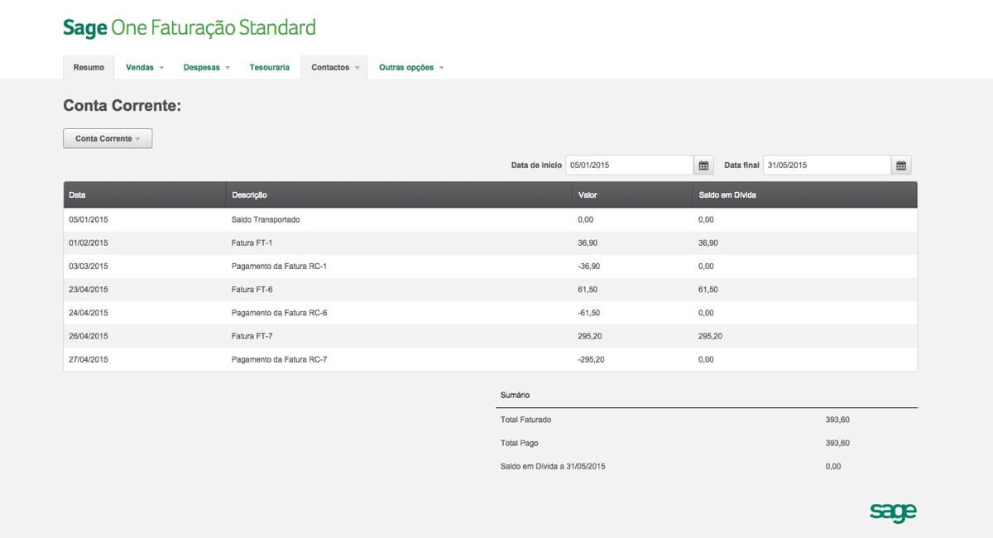Open the Vendas dropdown menu
The width and height of the screenshot is (993, 538).
pyautogui.click(x=145, y=68)
